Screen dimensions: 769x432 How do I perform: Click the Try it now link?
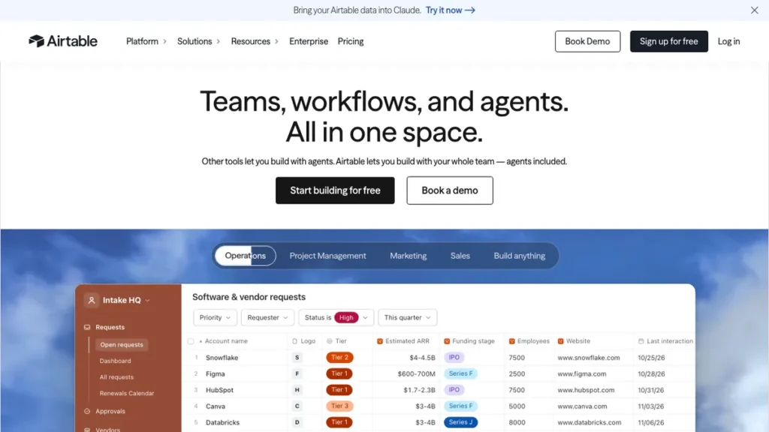pos(451,10)
